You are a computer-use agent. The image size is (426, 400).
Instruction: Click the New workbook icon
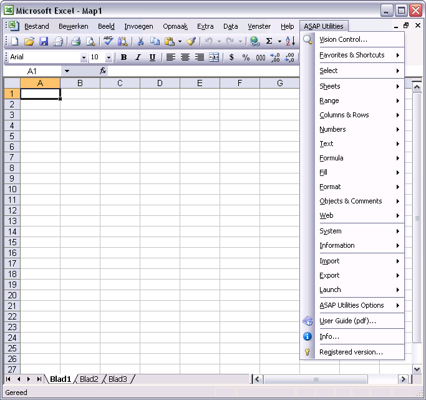[x=15, y=41]
